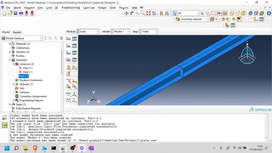Click the Cycle Views arrows icon
The image size is (272, 153).
pos(154,13)
